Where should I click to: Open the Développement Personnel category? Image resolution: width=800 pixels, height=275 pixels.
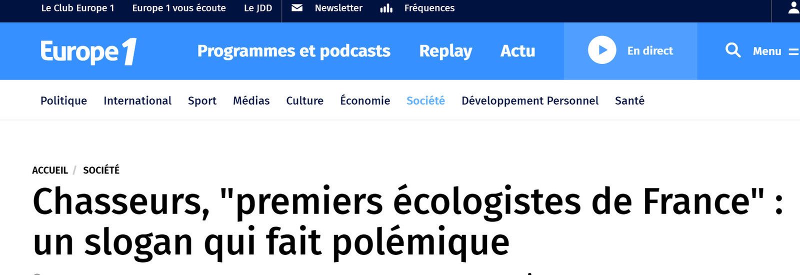tap(530, 100)
